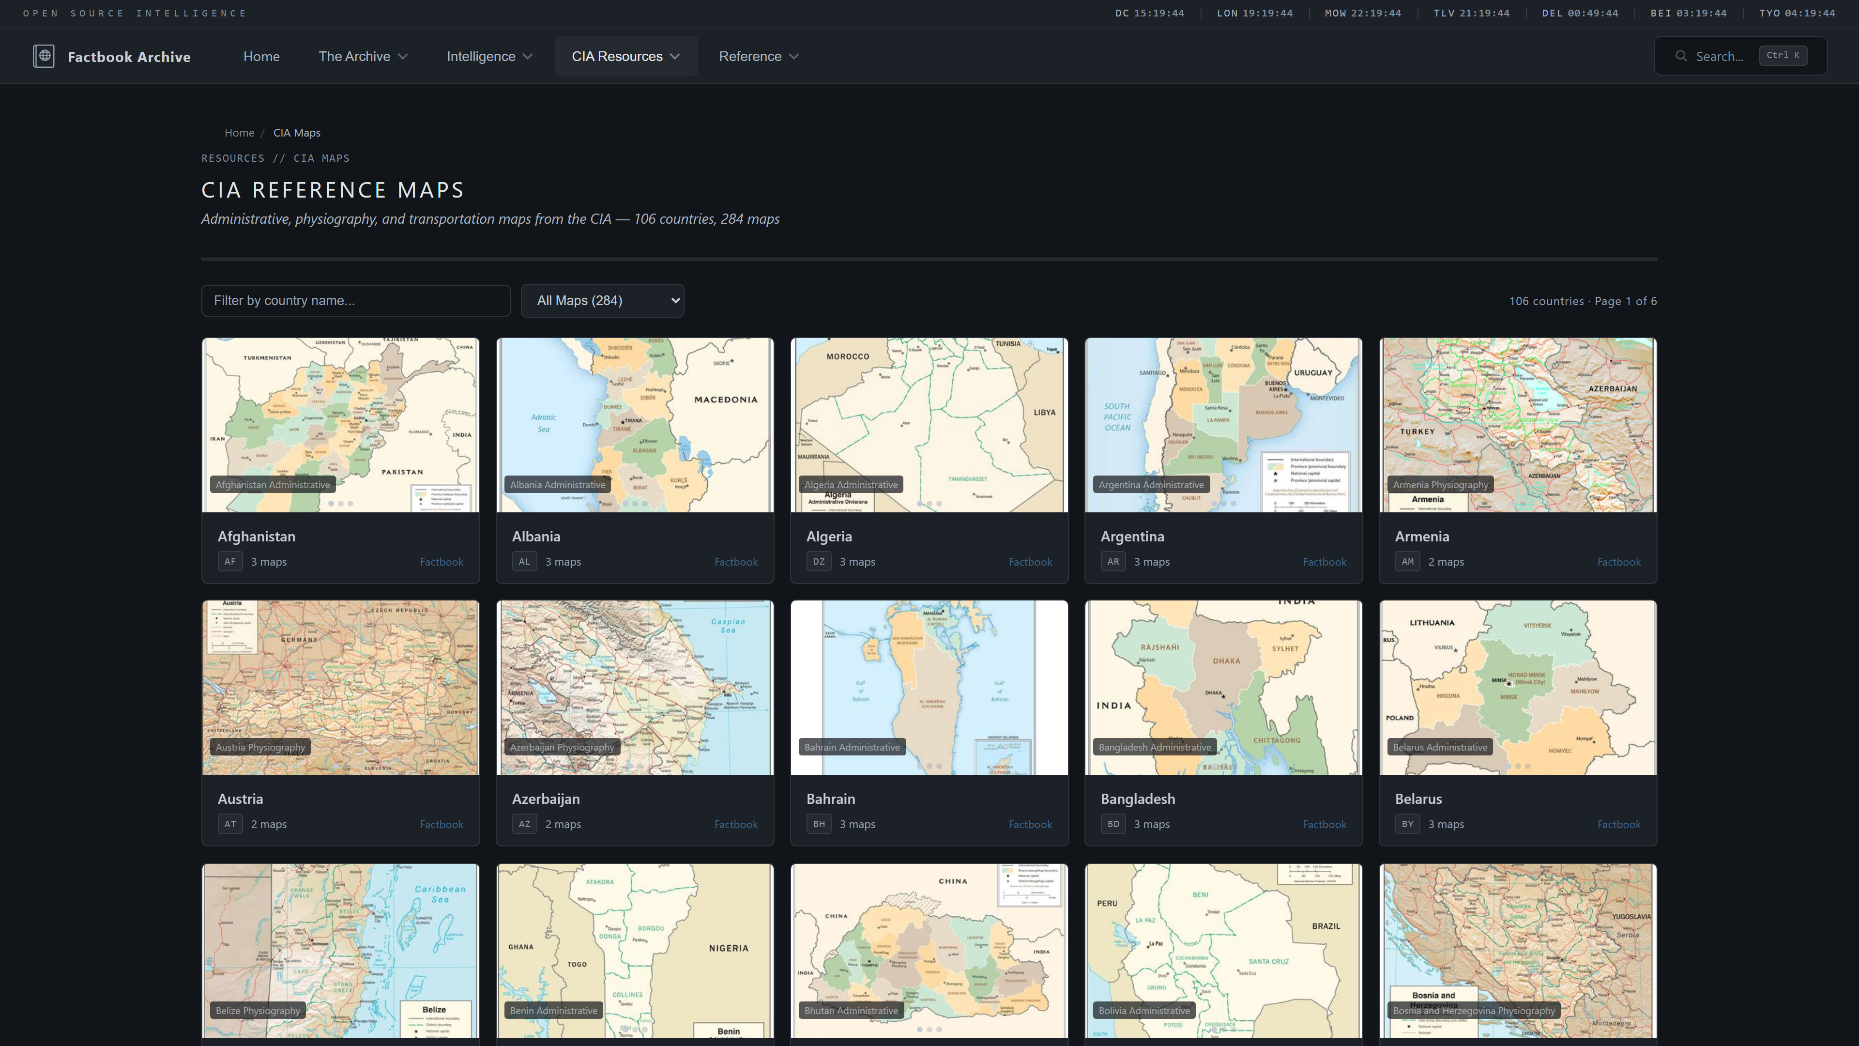Image resolution: width=1859 pixels, height=1046 pixels.
Task: Click the AF country code badge under Afghanistan
Action: pos(230,562)
